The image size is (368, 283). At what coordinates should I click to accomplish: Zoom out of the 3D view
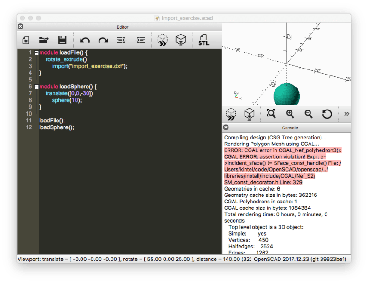click(309, 114)
